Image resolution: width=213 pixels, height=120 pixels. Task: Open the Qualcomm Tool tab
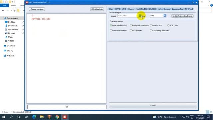click(x=177, y=9)
